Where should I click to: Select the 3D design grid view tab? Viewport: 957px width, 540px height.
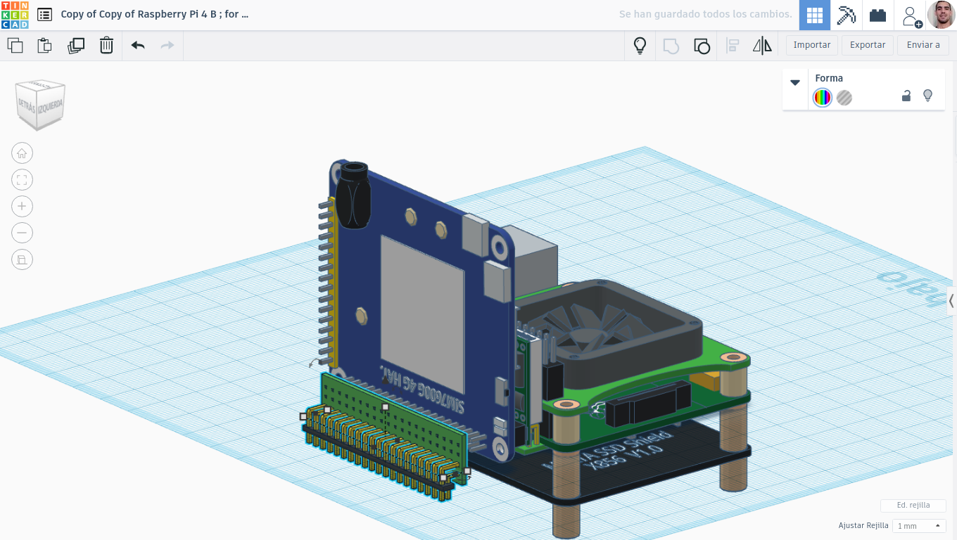tap(815, 15)
